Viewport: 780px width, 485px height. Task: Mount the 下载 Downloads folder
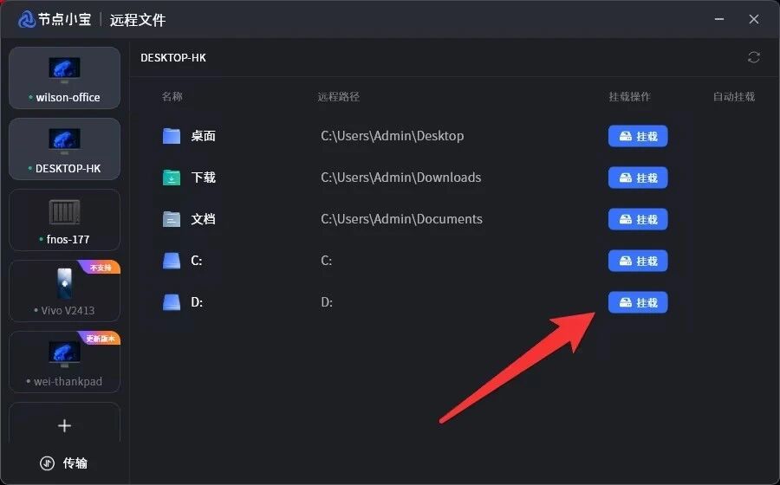point(638,178)
